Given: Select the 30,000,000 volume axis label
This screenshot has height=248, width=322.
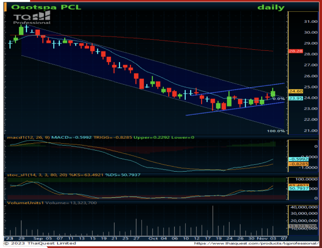Looking at the screenshot, I should (304, 213).
